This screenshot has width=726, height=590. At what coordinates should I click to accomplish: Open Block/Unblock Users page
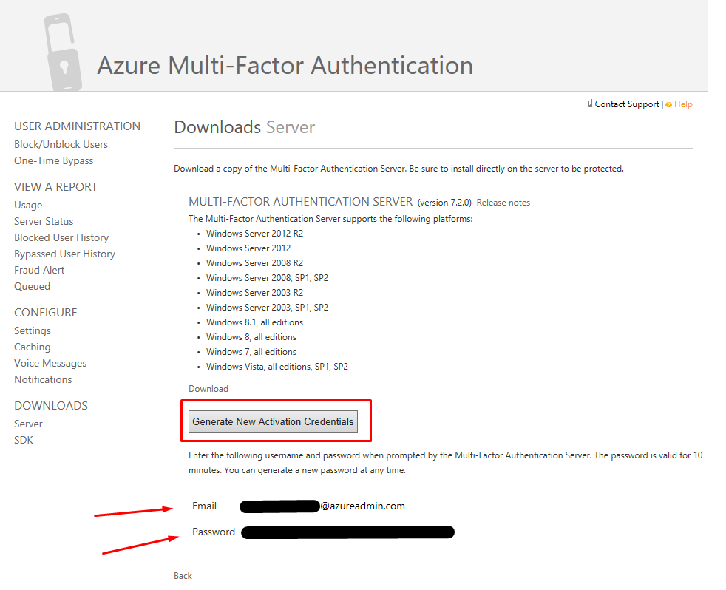tap(61, 144)
